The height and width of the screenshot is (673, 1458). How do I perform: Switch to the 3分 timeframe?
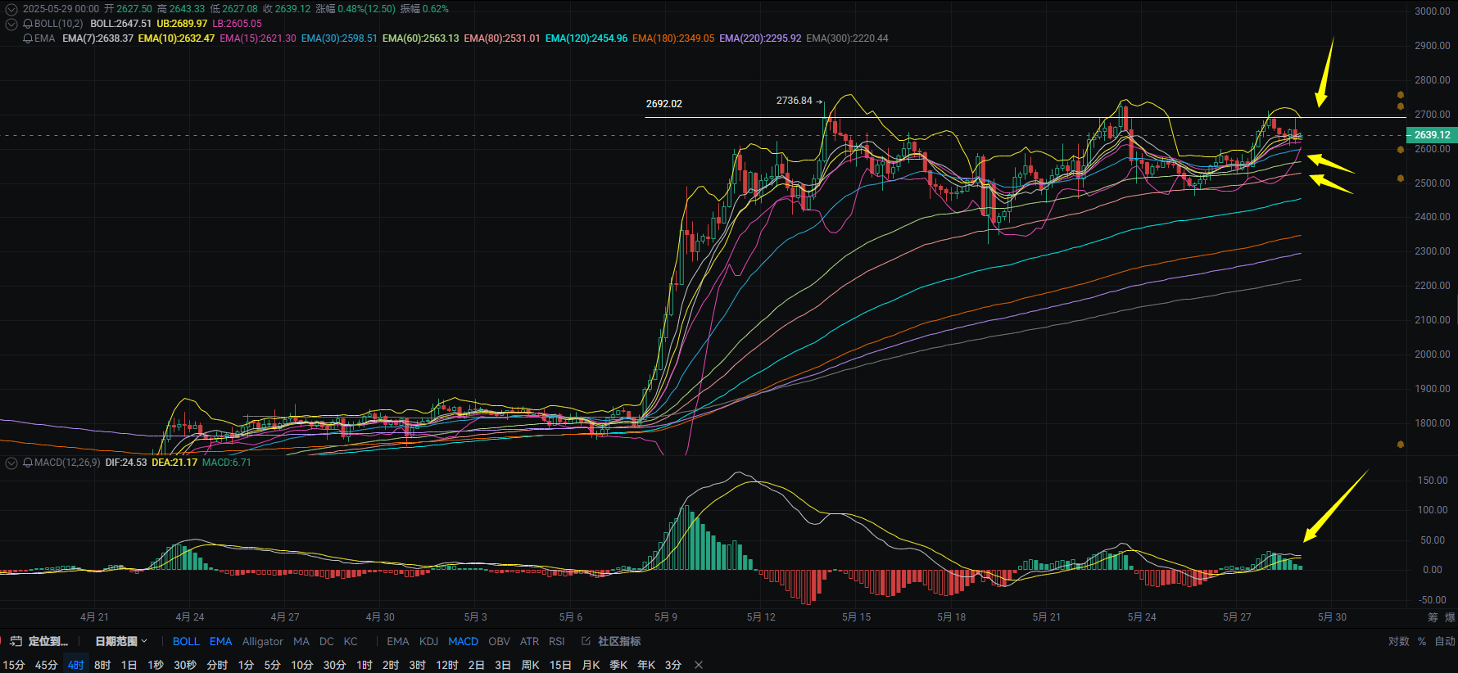click(673, 665)
